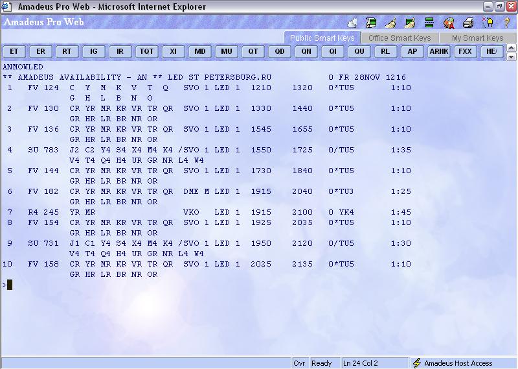Click the light bulb smart key icon

pyautogui.click(x=488, y=23)
